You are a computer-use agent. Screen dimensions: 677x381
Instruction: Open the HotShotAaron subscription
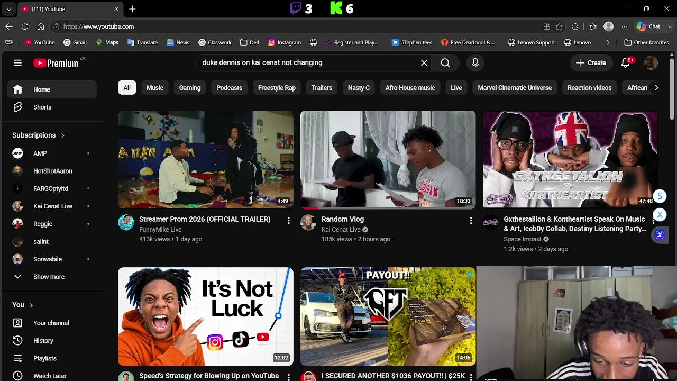pyautogui.click(x=52, y=171)
